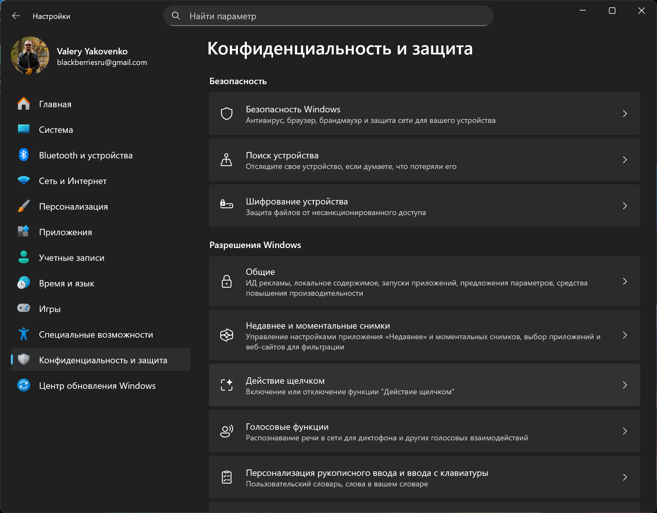Screen dimensions: 657x513
Task: Click the Конфиденциальность shield icon in sidebar
Action: tap(24, 360)
